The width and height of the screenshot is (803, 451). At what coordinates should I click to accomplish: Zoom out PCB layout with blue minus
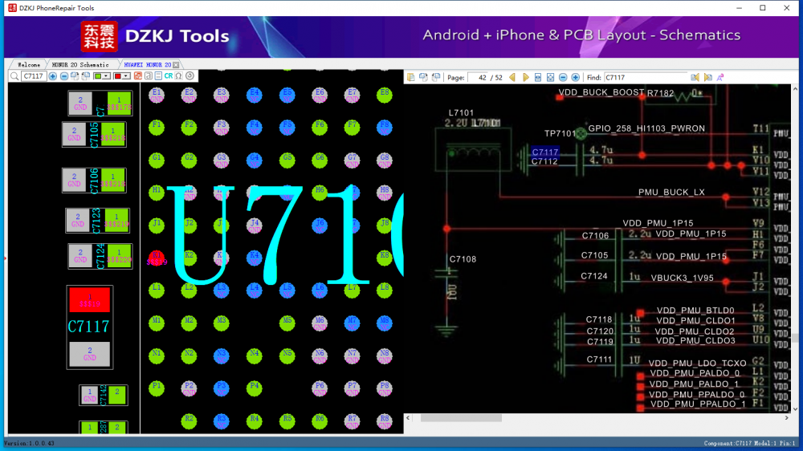[64, 75]
